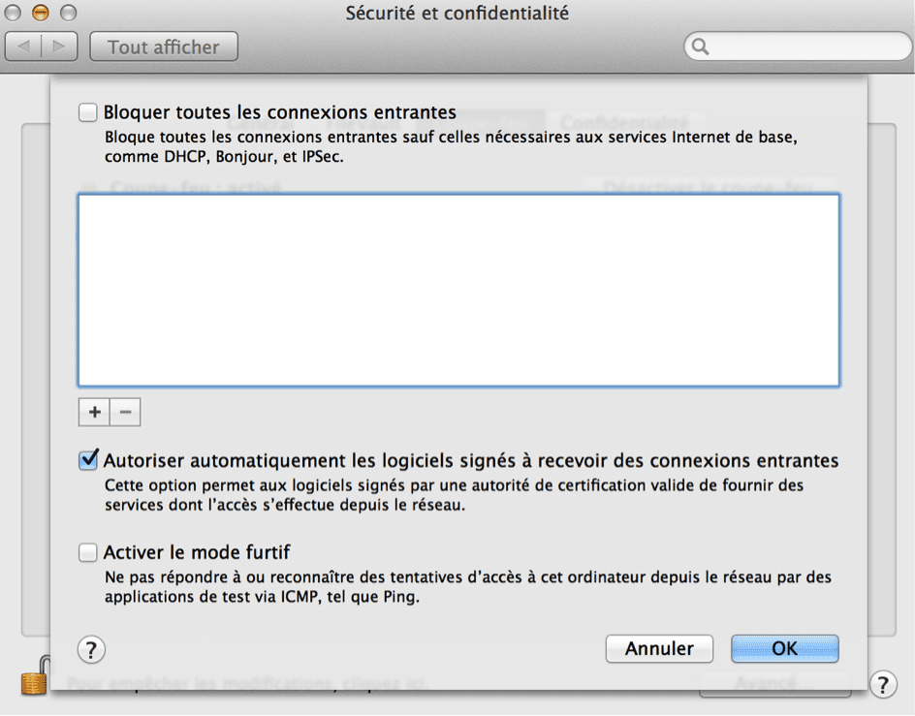Click the window's zoom button
Image resolution: width=915 pixels, height=716 pixels.
pos(67,14)
